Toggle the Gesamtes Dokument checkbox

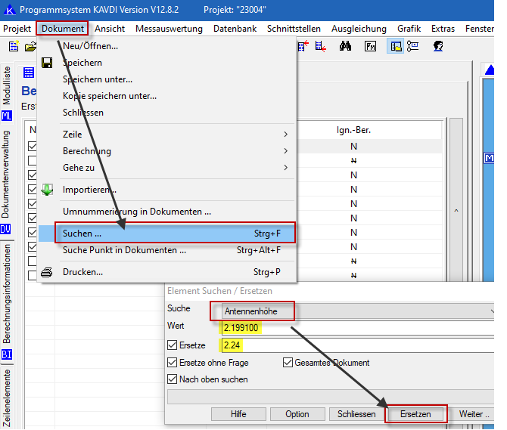[288, 363]
